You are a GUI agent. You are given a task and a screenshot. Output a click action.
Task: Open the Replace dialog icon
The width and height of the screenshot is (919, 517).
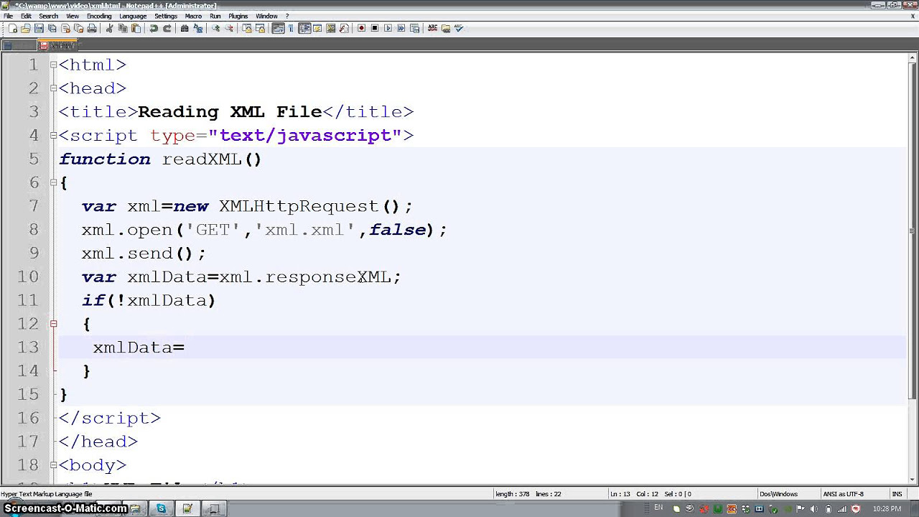pyautogui.click(x=197, y=29)
